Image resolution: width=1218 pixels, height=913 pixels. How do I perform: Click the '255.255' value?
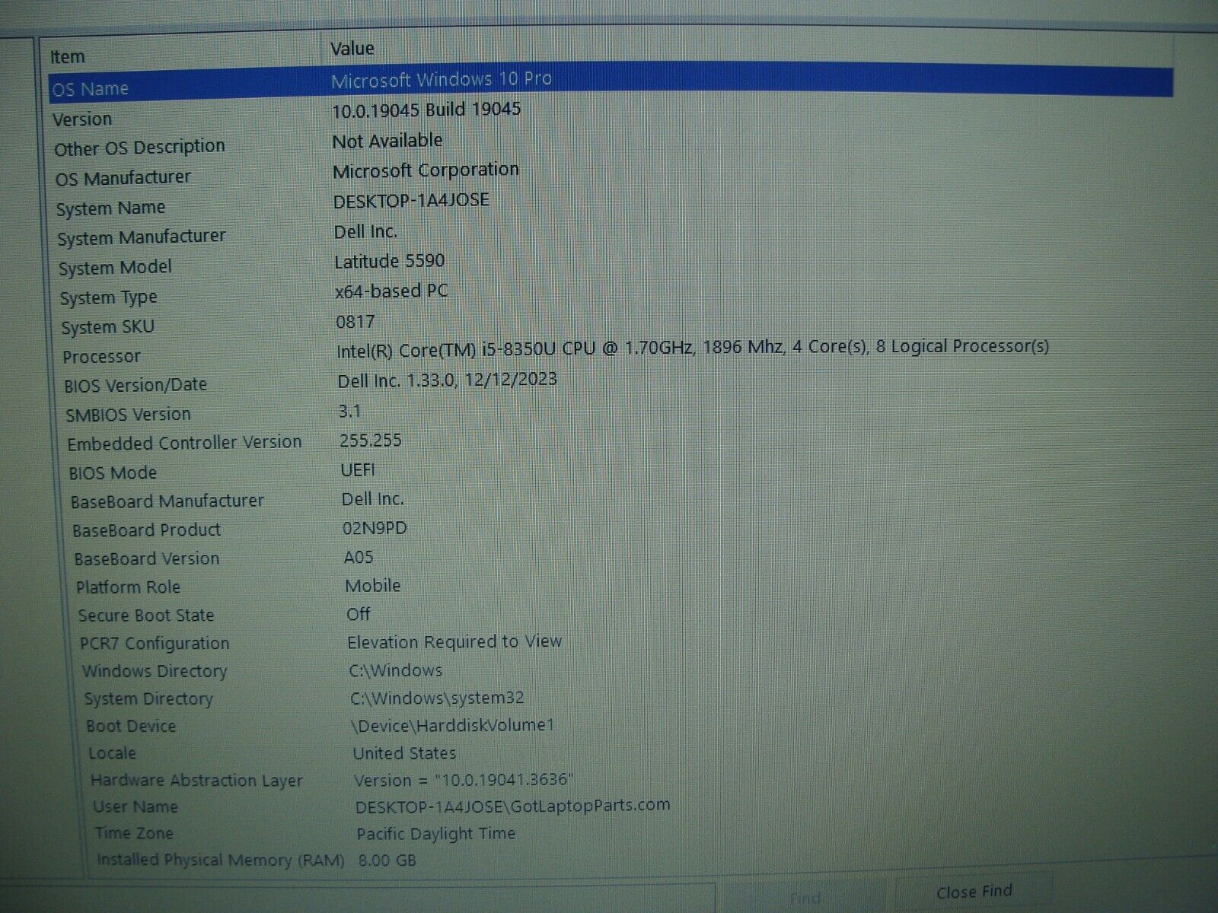click(371, 441)
